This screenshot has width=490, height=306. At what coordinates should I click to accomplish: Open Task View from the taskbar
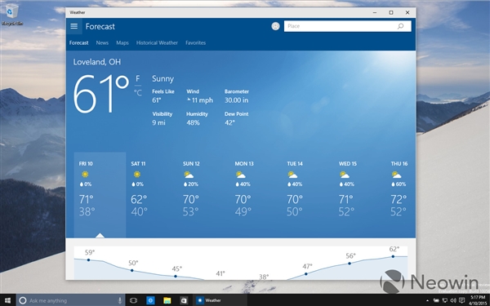(x=133, y=300)
